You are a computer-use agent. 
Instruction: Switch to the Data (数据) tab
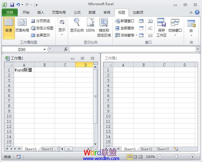[92, 12]
